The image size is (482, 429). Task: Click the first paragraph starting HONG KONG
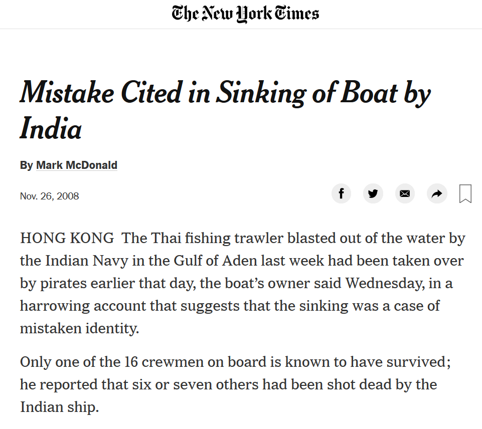243,283
